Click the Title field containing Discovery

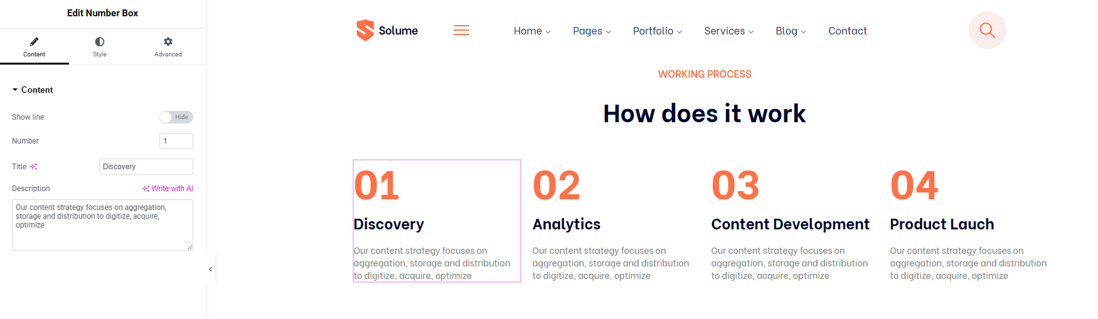(x=146, y=167)
